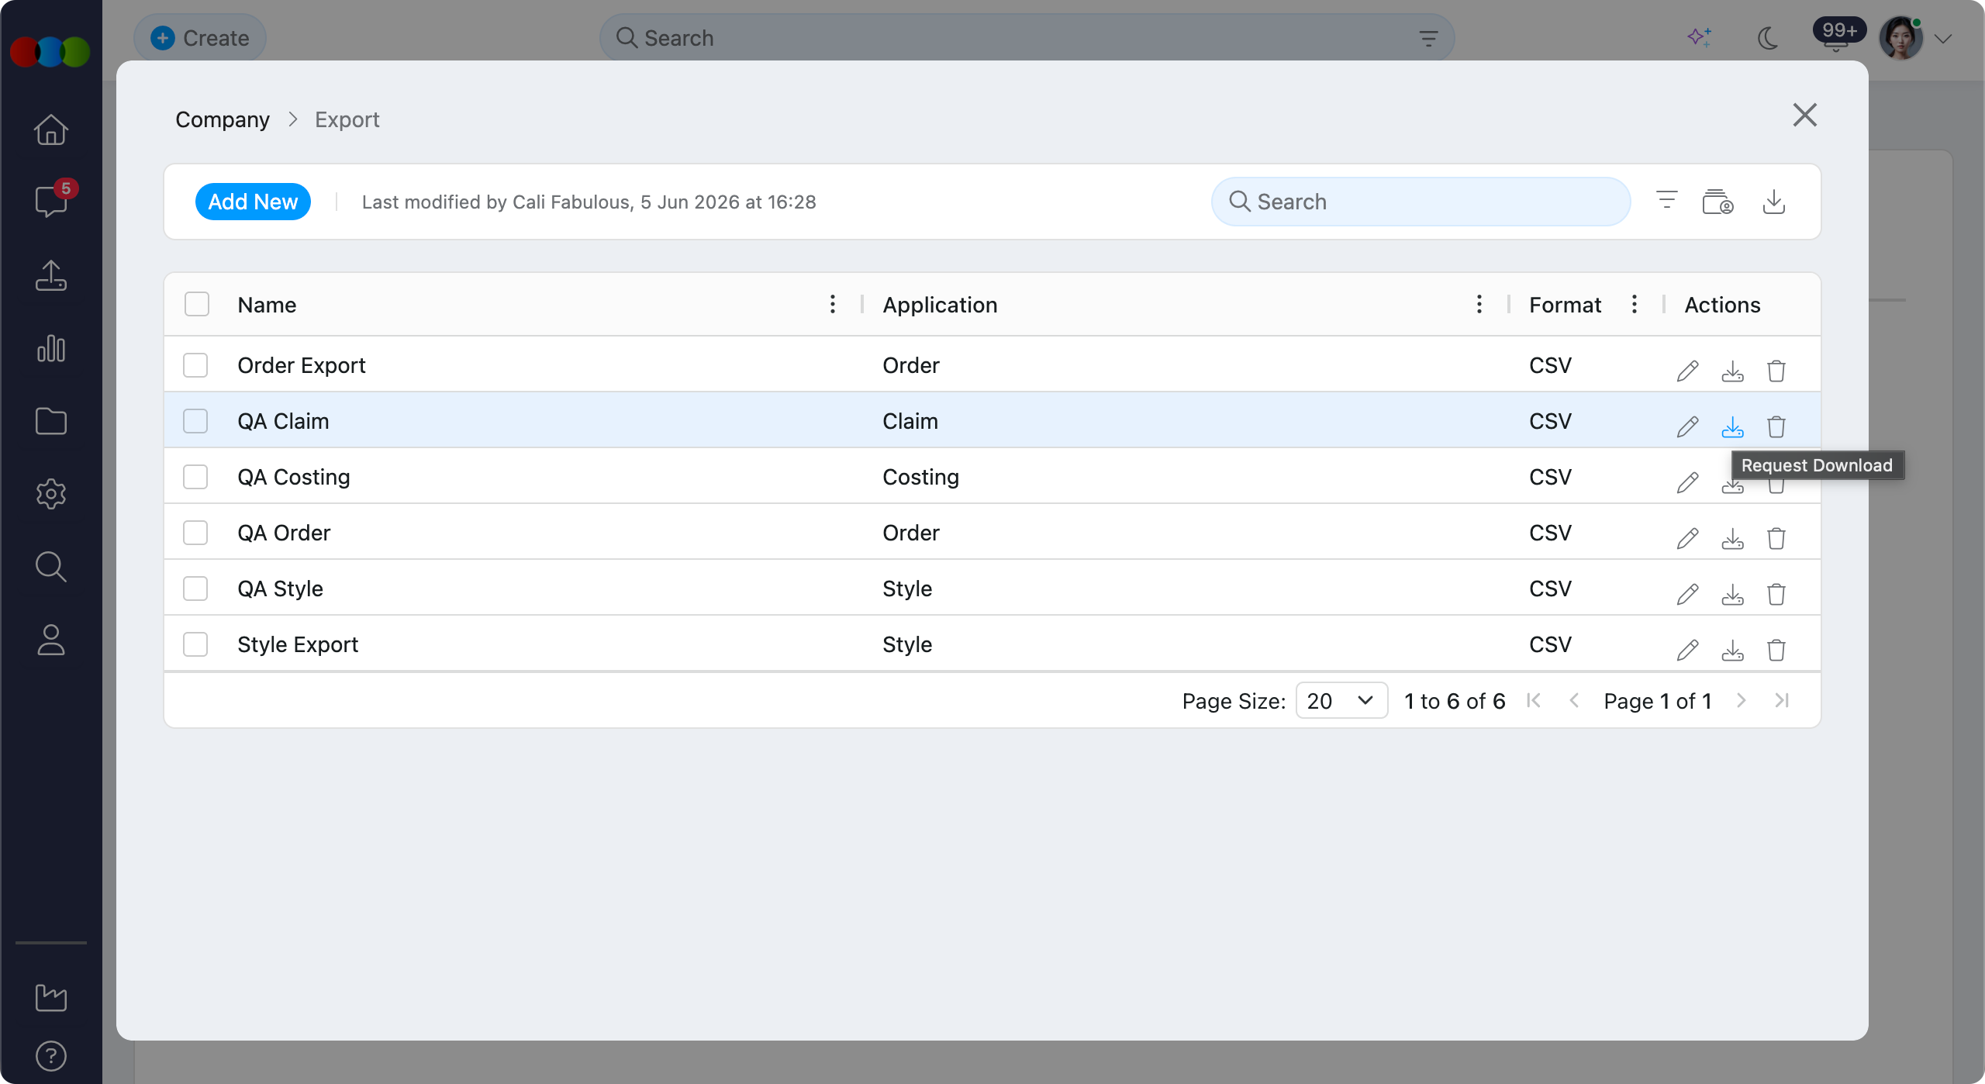Screen dimensions: 1985x1084
Task: Edit the QA Claim row
Action: [1688, 426]
